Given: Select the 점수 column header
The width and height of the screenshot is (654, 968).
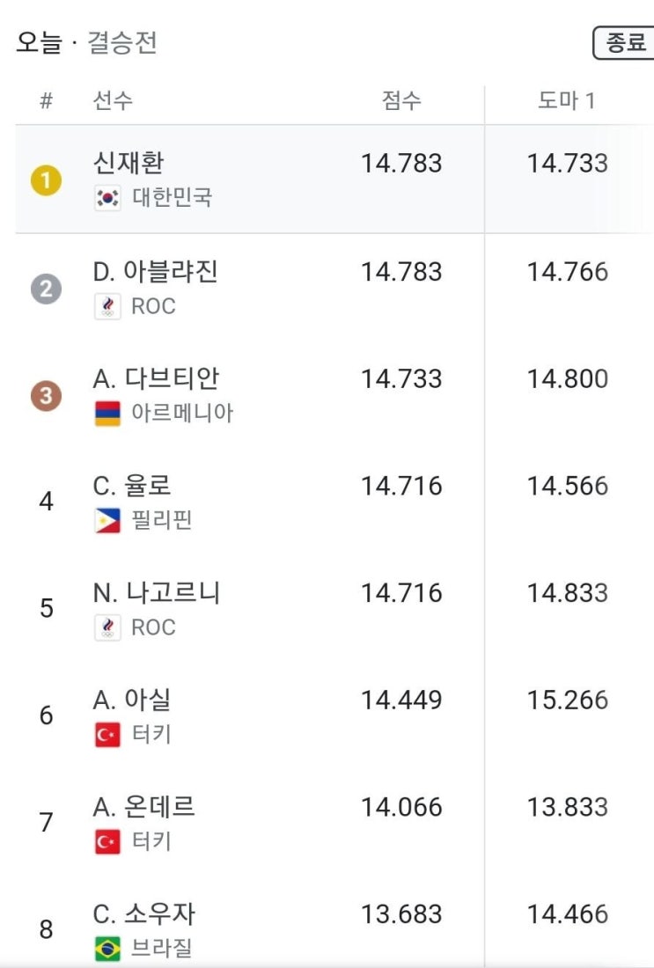Looking at the screenshot, I should [x=401, y=100].
